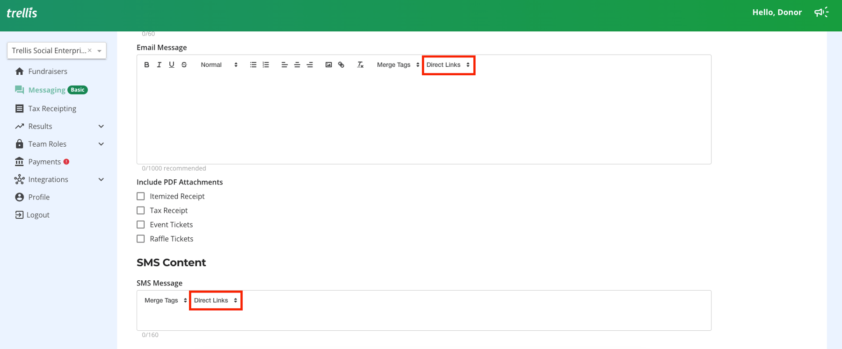Image resolution: width=842 pixels, height=349 pixels.
Task: Click inside the Email Message body
Action: (x=424, y=119)
